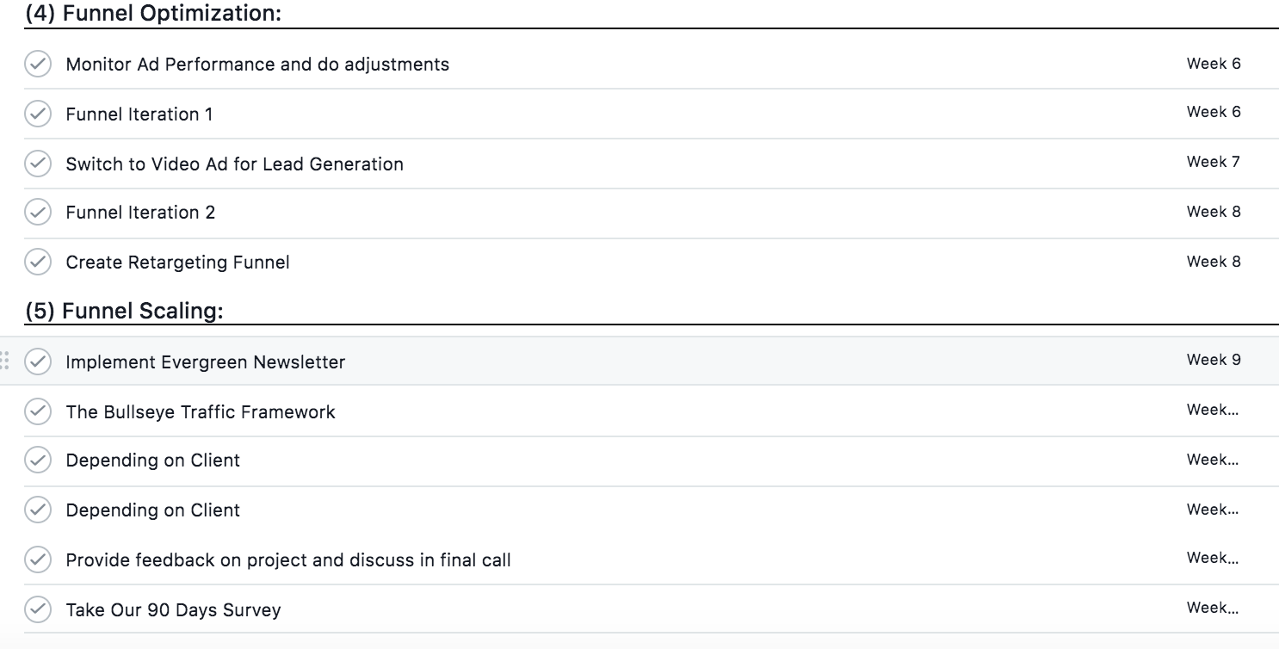Select 'The Bullseye Traffic Framework' task title
The width and height of the screenshot is (1279, 649).
click(x=201, y=412)
